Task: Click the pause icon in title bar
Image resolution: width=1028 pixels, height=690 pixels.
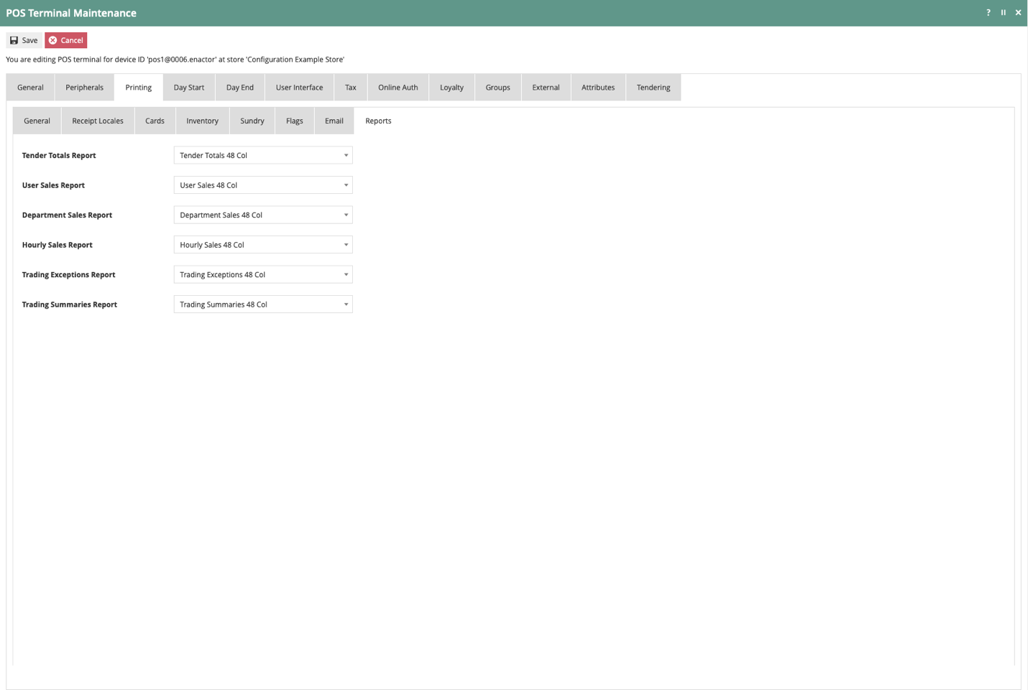Action: pos(1003,12)
